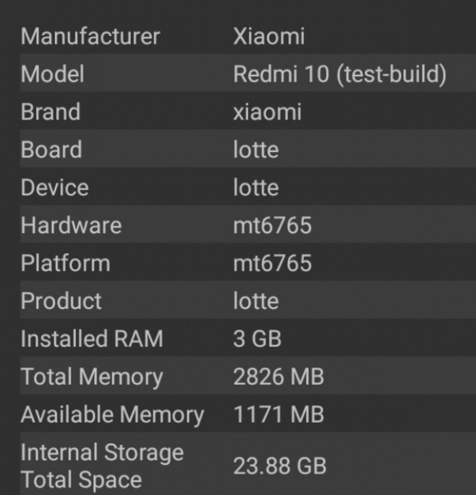Click the Total Memory label
The height and width of the screenshot is (495, 476).
(x=92, y=377)
